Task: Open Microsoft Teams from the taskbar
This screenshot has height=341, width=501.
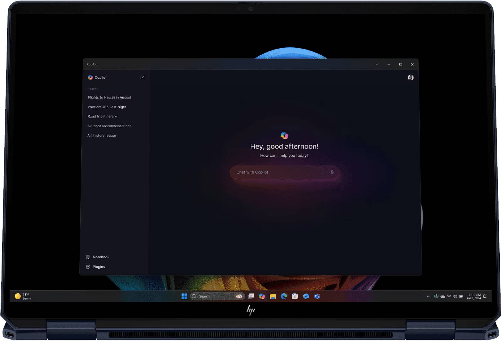Action: [317, 296]
